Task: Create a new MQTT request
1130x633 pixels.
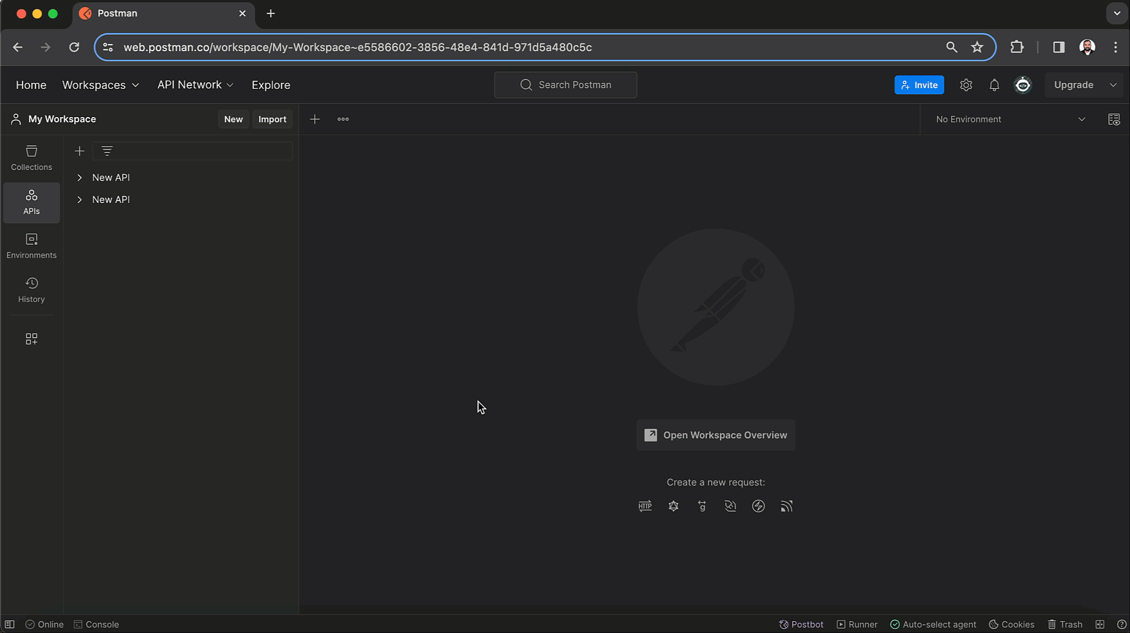Action: tap(786, 506)
